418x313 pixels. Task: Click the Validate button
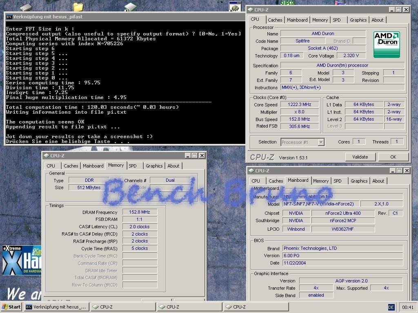(x=360, y=157)
